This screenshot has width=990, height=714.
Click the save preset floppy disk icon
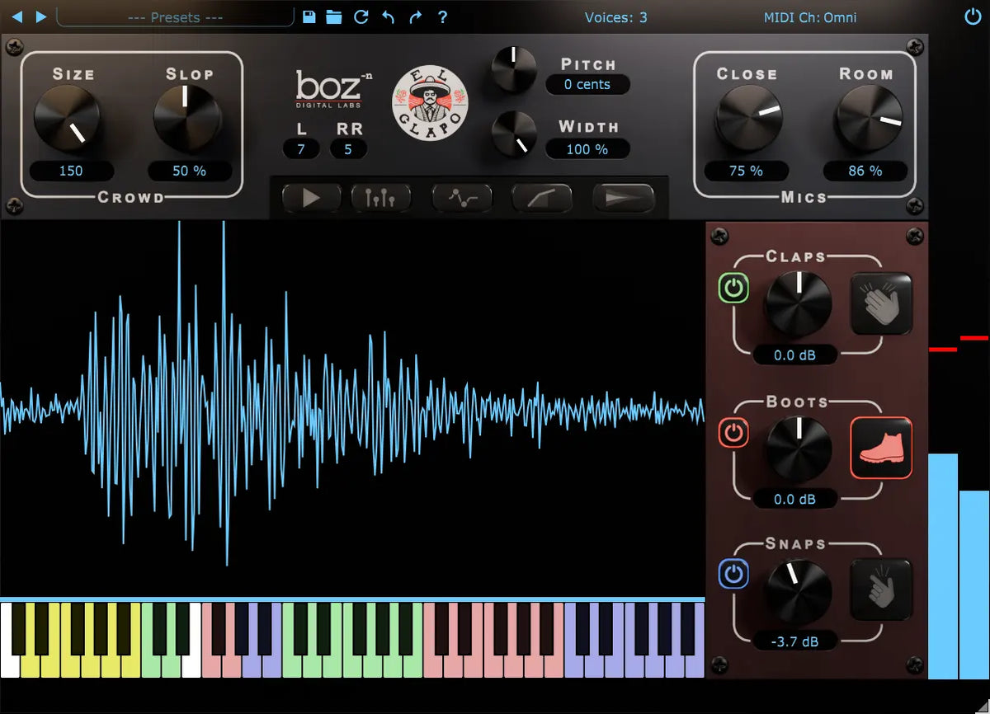click(x=309, y=17)
